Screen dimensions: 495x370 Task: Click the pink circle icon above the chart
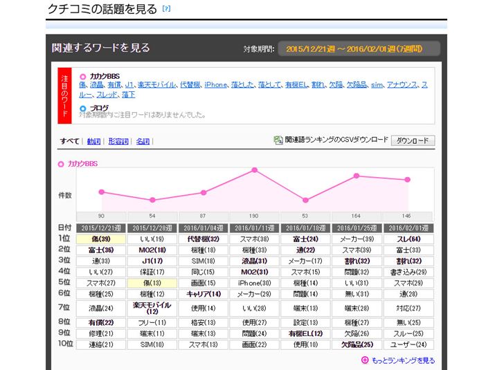pos(61,164)
